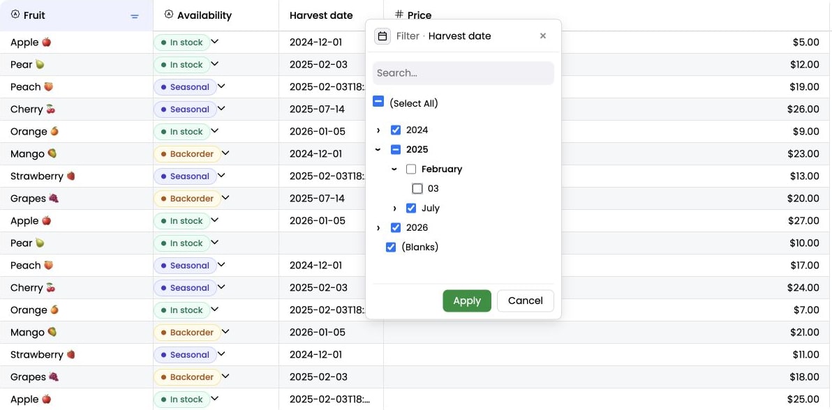The image size is (832, 410).
Task: Click the filter icon in Fruit header
Action: (x=135, y=17)
